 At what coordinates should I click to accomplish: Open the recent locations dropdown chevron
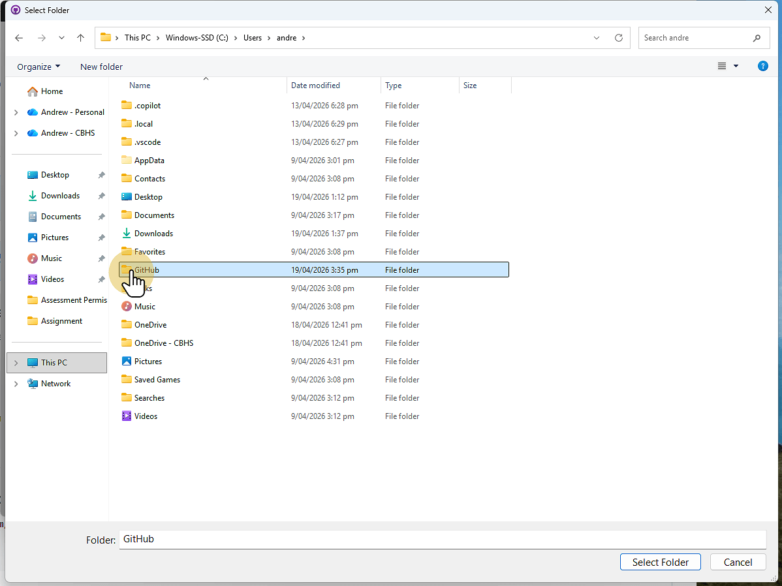(61, 38)
